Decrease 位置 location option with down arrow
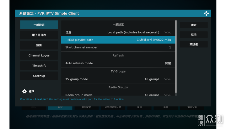The height and width of the screenshot is (129, 226). 166,32
